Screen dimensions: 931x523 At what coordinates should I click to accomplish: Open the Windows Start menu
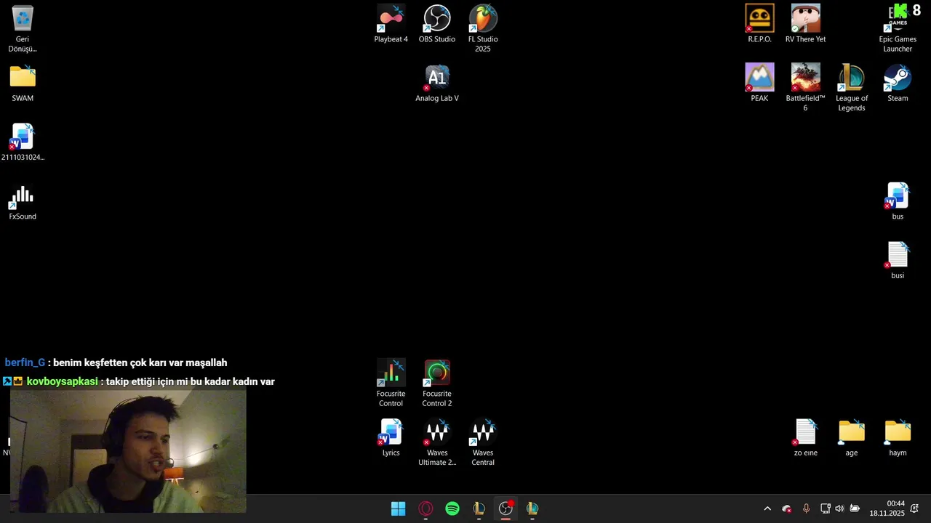(x=399, y=508)
